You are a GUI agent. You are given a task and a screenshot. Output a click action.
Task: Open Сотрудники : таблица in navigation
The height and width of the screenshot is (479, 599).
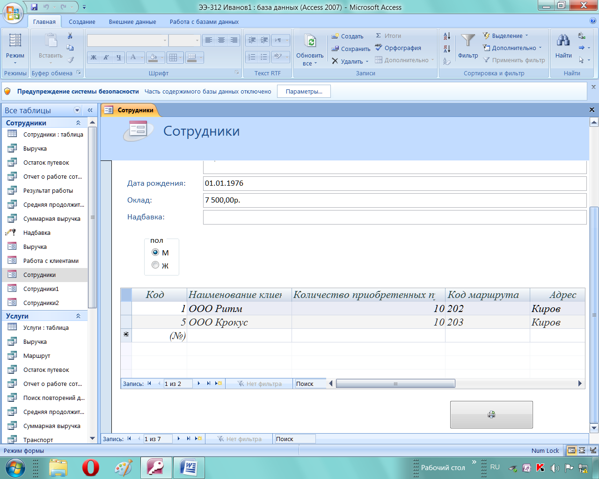(x=45, y=134)
